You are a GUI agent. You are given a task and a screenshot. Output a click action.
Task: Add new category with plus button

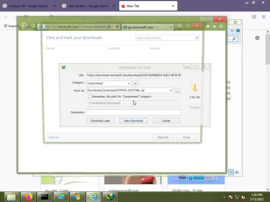pyautogui.click(x=136, y=83)
